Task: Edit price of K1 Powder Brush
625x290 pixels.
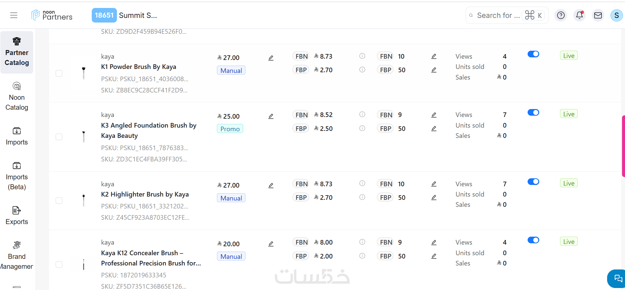Action: click(x=271, y=58)
